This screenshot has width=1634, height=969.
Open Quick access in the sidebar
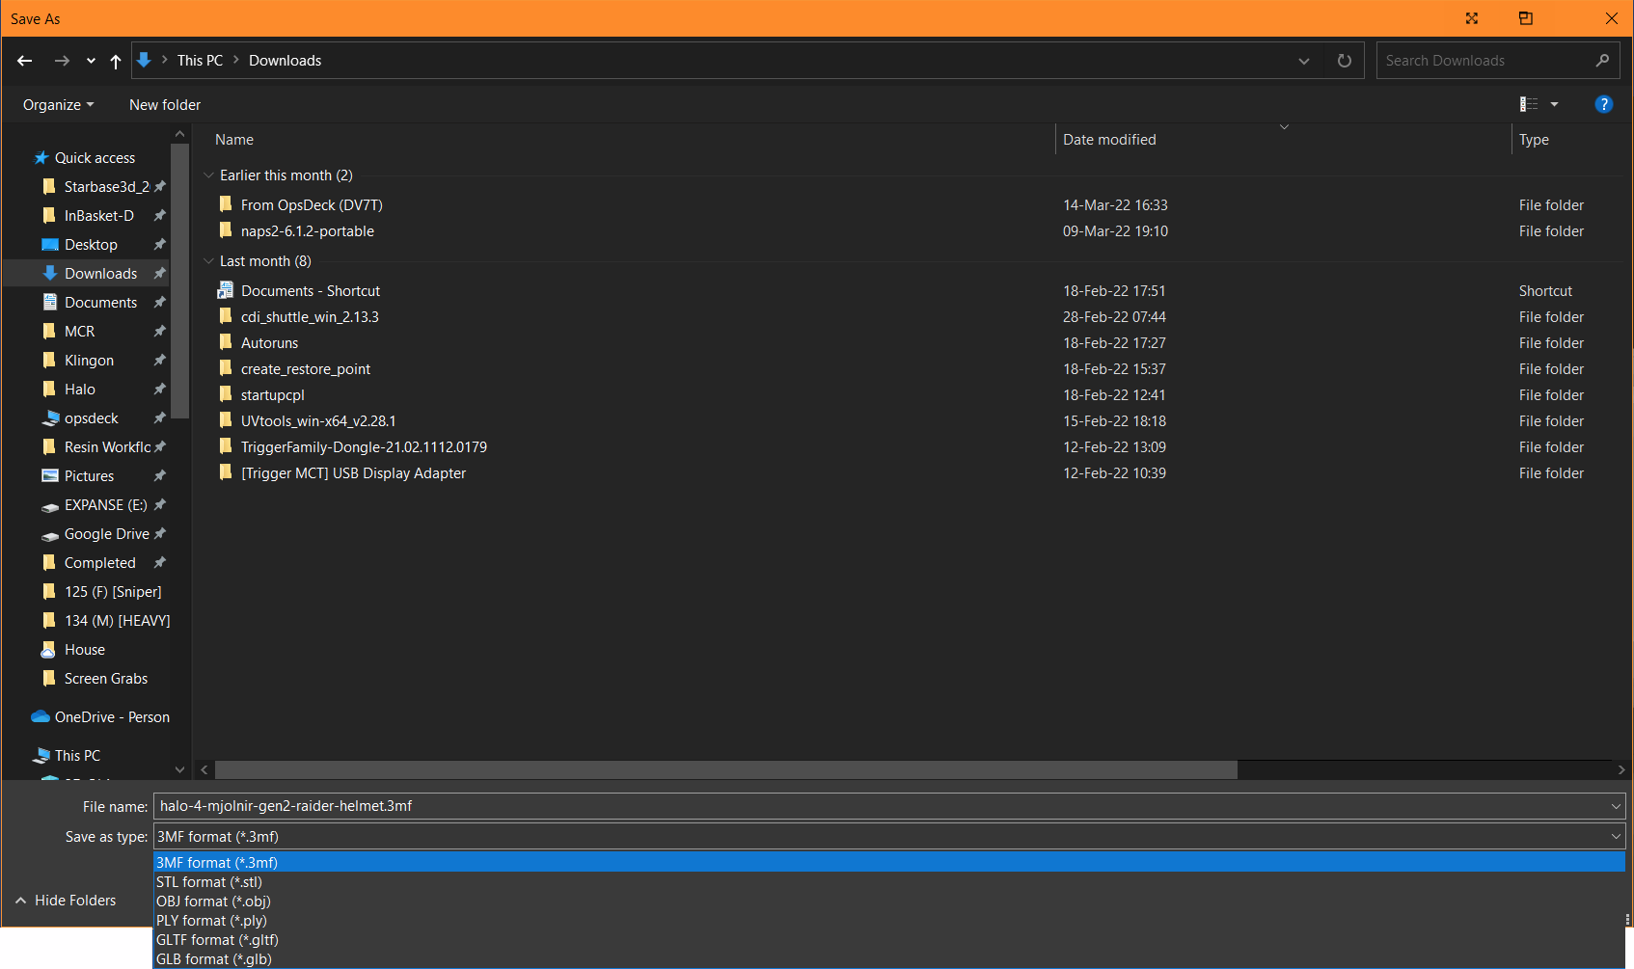click(x=95, y=158)
